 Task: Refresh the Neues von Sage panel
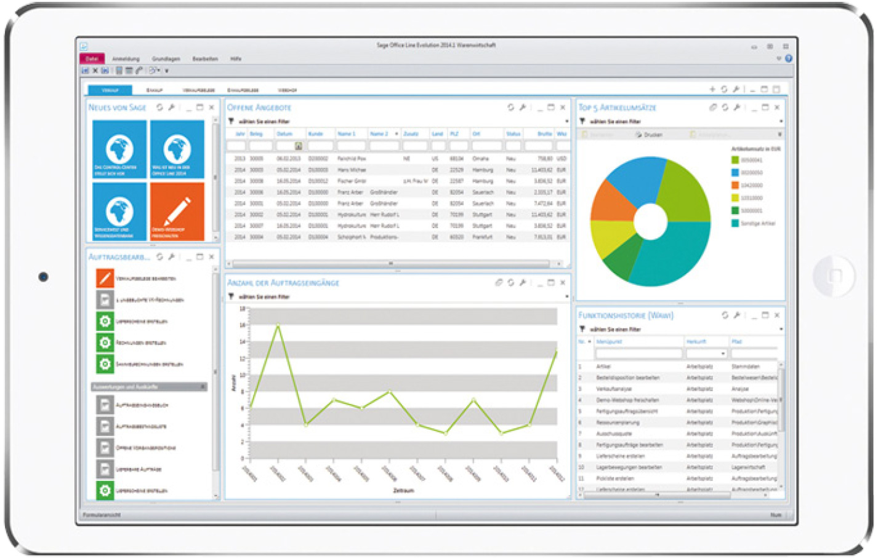(x=159, y=107)
